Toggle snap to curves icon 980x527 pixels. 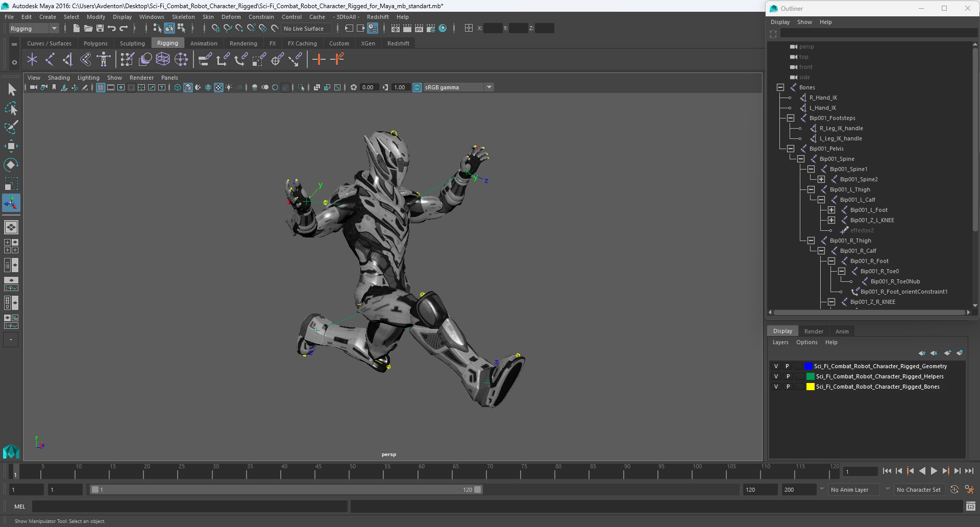point(228,28)
